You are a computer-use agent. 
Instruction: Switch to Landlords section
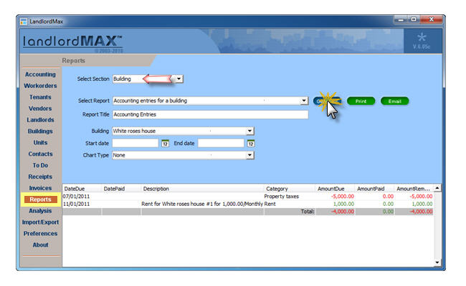pos(40,119)
